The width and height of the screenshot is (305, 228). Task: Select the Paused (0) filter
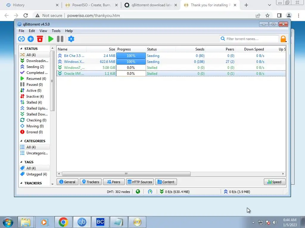[x=35, y=85]
